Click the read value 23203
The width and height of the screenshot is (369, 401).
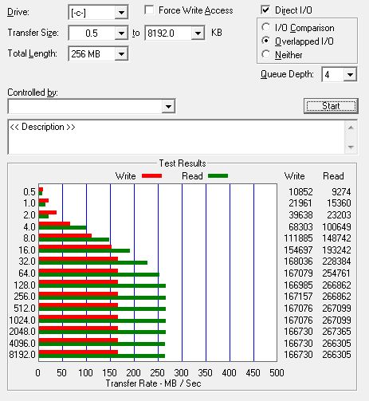339,215
